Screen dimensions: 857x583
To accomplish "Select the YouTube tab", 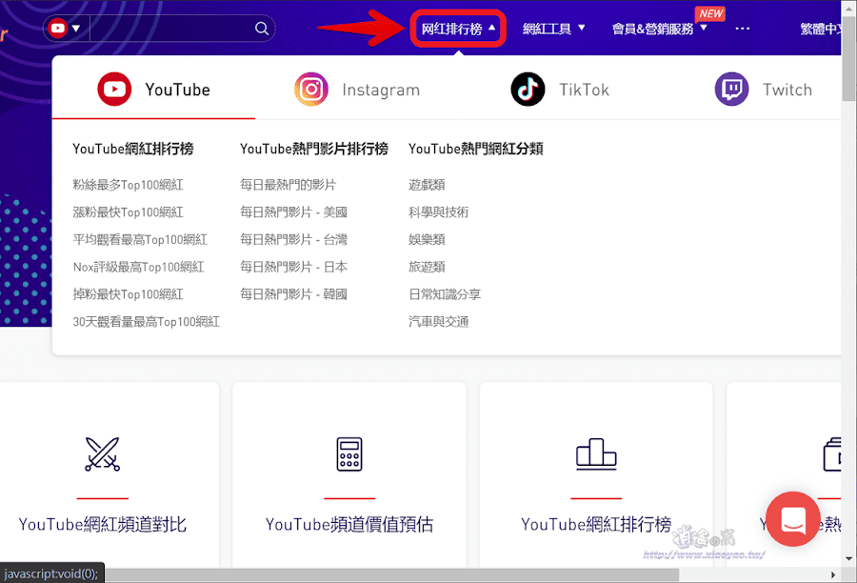I will [x=153, y=89].
